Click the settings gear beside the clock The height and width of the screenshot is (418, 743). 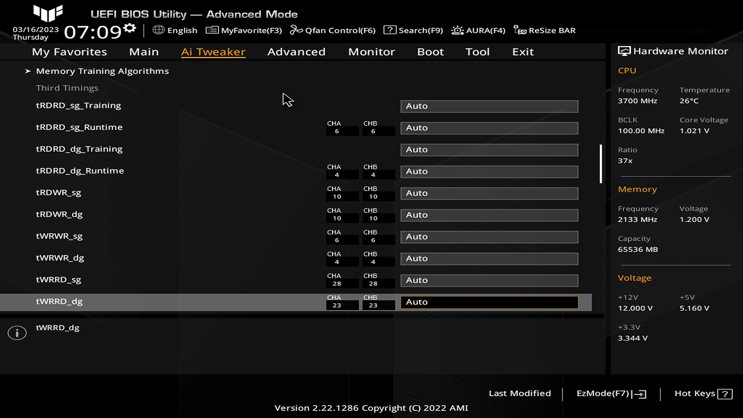[130, 28]
